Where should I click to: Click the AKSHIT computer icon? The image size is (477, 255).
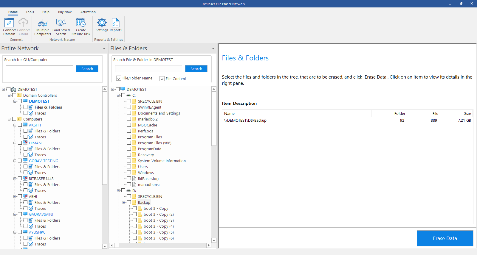click(25, 125)
